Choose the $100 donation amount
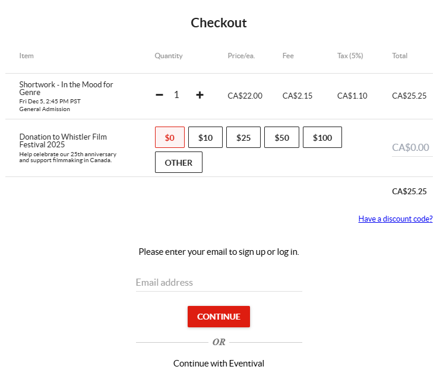The image size is (443, 379). click(x=322, y=137)
